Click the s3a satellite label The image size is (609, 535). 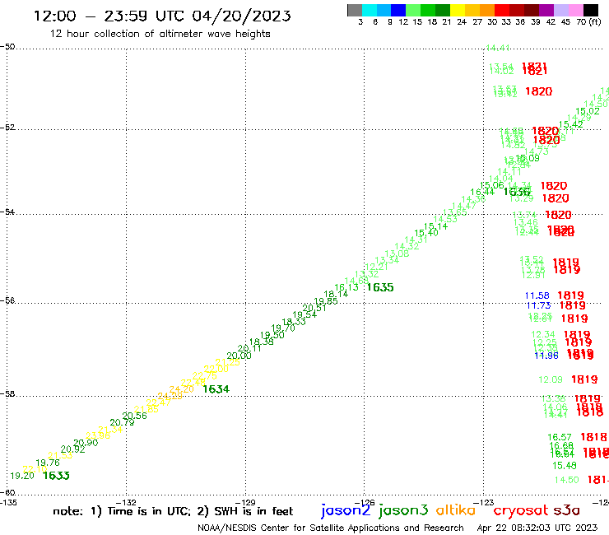566,510
